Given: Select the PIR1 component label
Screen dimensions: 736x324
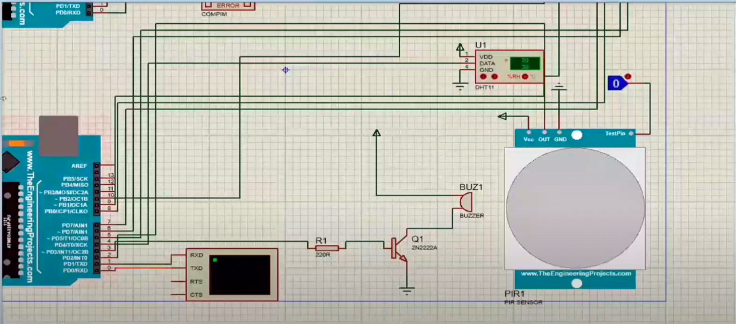Looking at the screenshot, I should click(515, 294).
